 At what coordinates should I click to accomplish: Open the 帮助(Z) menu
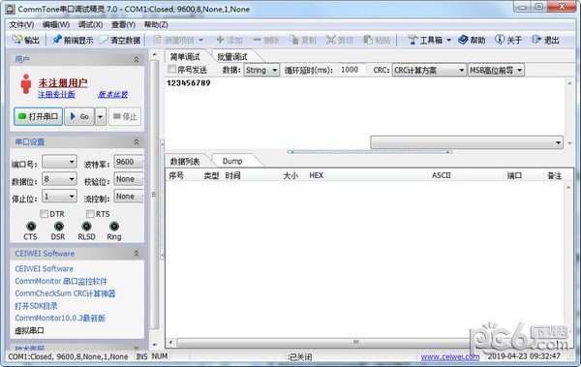click(156, 24)
